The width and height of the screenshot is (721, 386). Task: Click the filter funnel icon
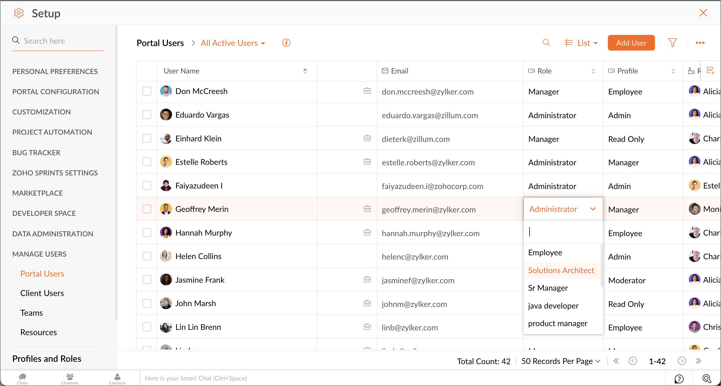tap(672, 43)
